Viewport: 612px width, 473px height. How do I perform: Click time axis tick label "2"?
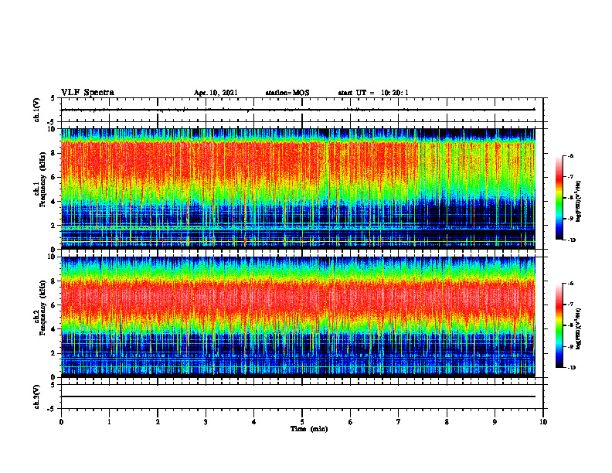158,422
